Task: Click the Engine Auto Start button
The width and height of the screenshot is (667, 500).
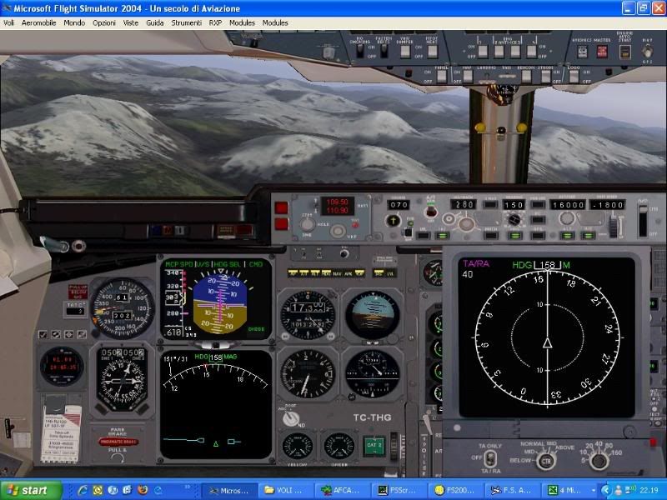Action: pyautogui.click(x=624, y=52)
